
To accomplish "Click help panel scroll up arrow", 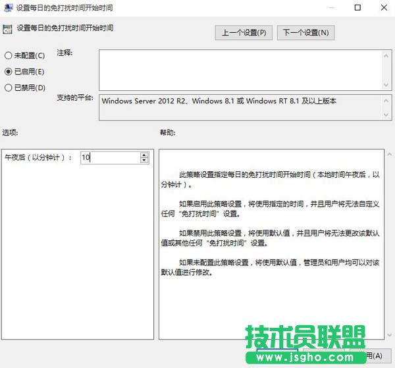I will point(390,154).
